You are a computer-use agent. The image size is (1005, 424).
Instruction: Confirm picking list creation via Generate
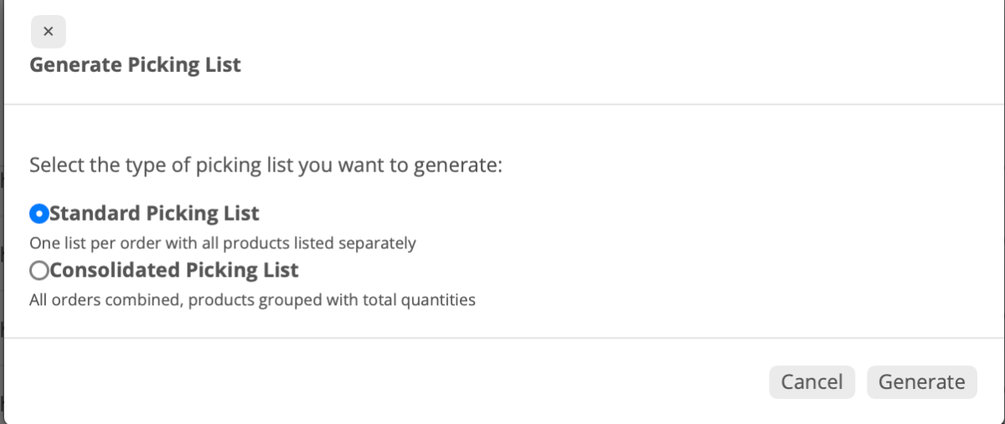921,382
